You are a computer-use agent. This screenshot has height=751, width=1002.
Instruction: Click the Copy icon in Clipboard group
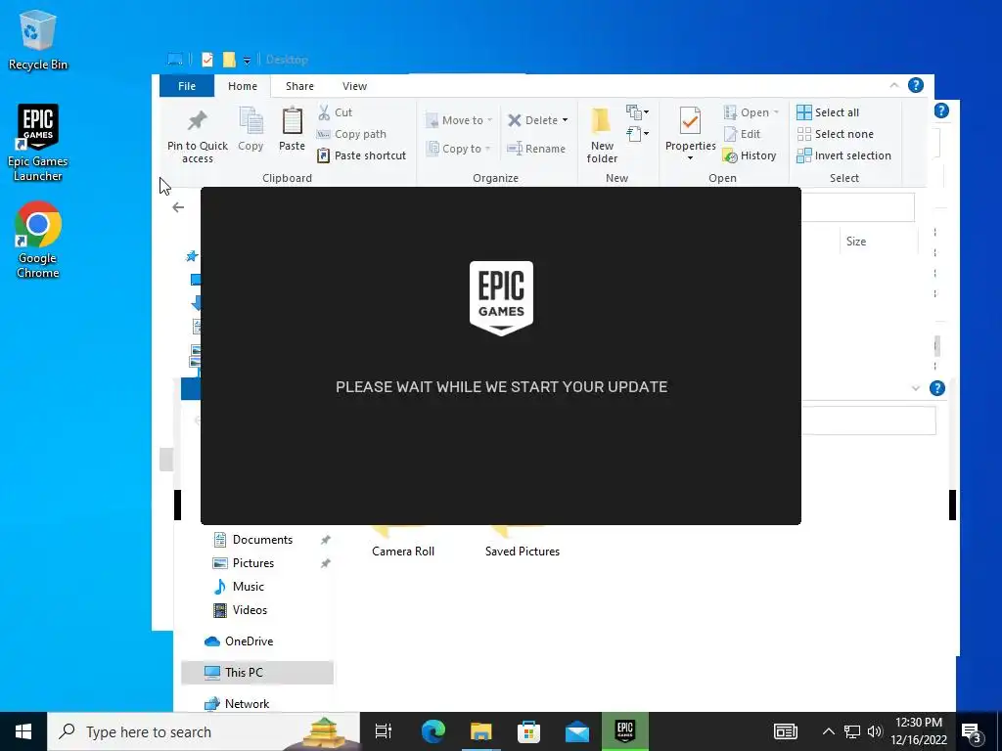(250, 130)
